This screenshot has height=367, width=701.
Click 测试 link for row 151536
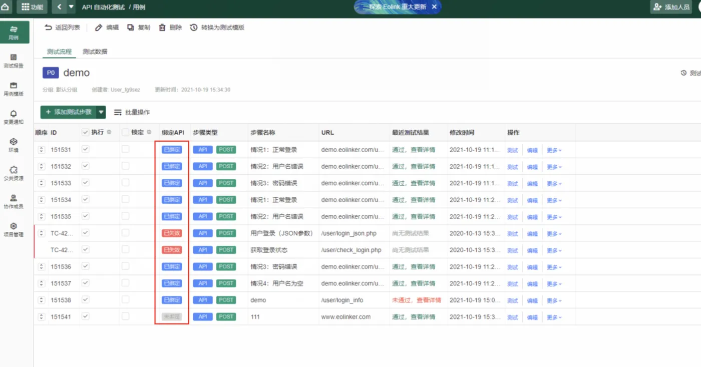[x=513, y=267]
